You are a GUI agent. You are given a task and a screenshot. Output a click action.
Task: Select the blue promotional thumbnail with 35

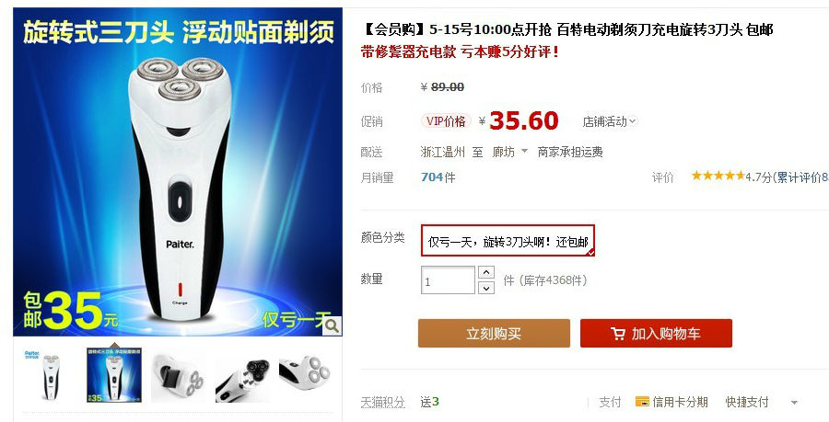[x=114, y=375]
